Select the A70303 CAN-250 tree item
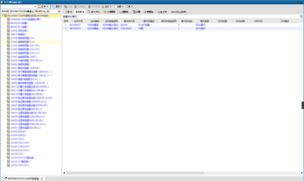The height and width of the screenshot is (181, 304). point(25,49)
